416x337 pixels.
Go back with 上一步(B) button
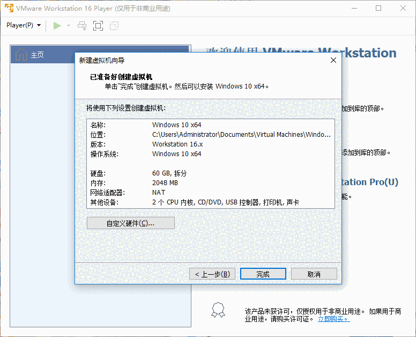pyautogui.click(x=212, y=274)
